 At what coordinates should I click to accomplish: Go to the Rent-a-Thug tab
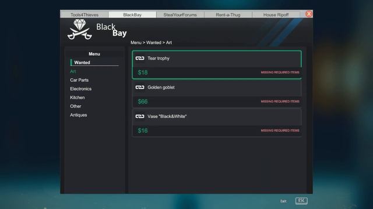click(x=228, y=15)
